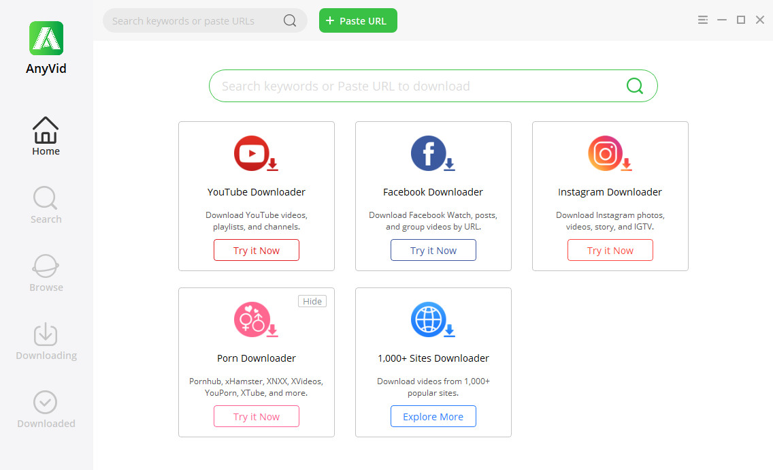Image resolution: width=773 pixels, height=470 pixels.
Task: Click the Explore More button
Action: pyautogui.click(x=433, y=416)
